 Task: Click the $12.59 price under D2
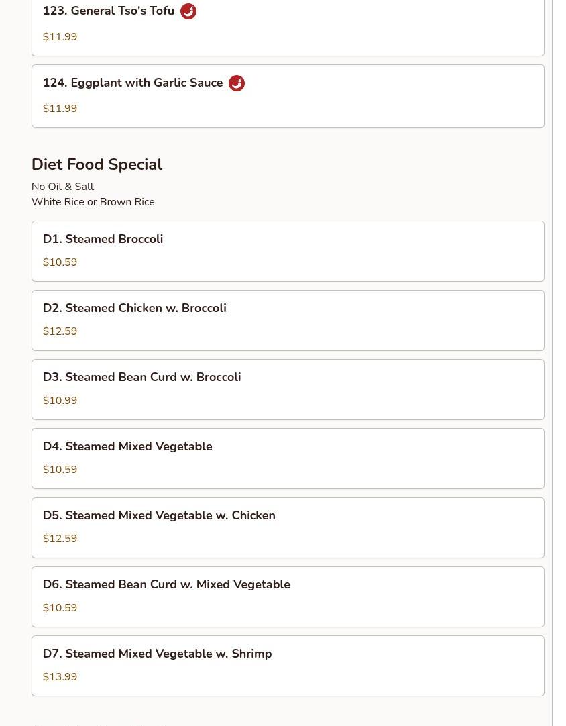60,331
